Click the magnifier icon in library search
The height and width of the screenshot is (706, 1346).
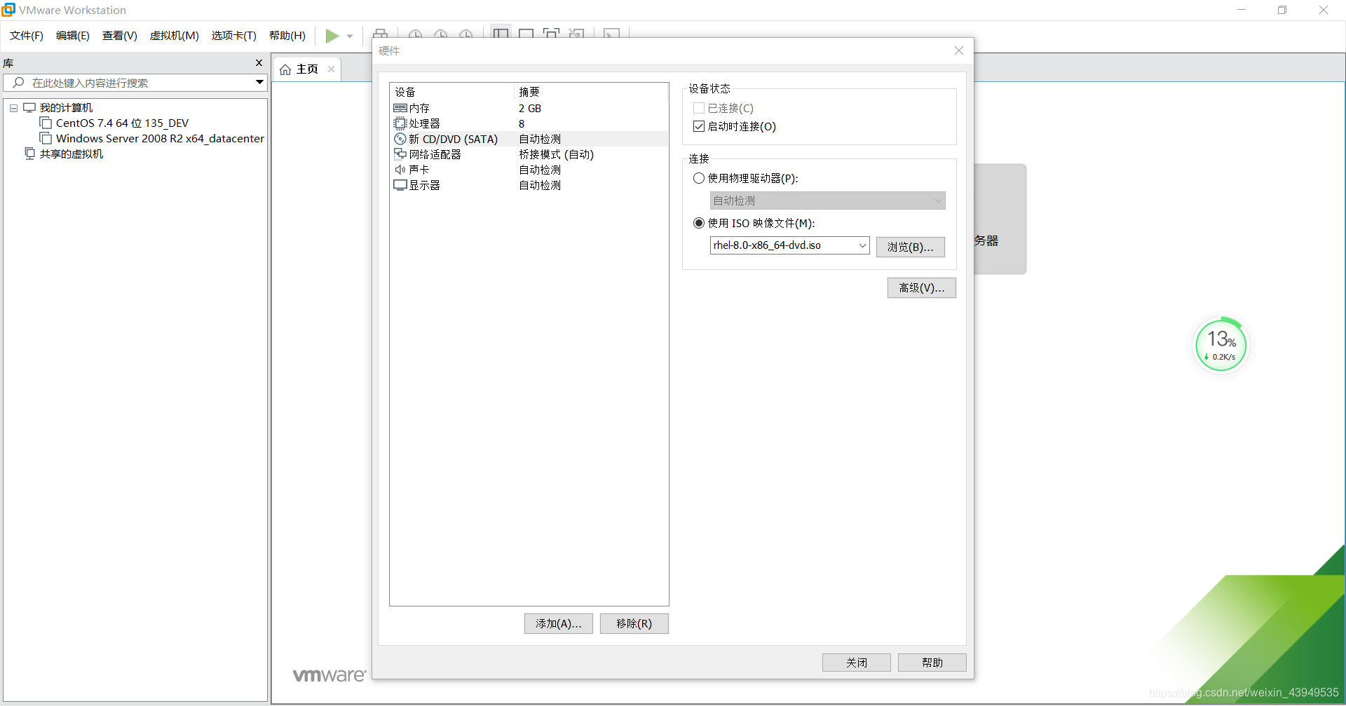tap(18, 83)
